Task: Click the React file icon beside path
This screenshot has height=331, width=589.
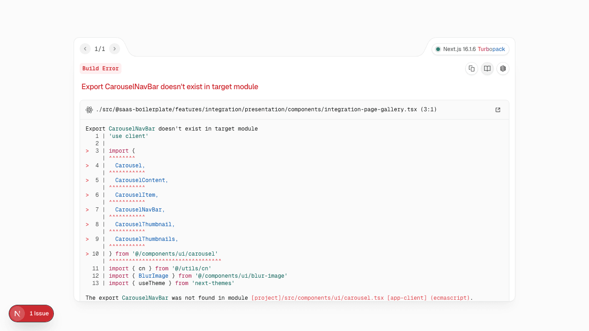Action: pyautogui.click(x=89, y=110)
